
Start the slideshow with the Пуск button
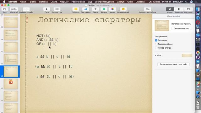click(x=47, y=9)
